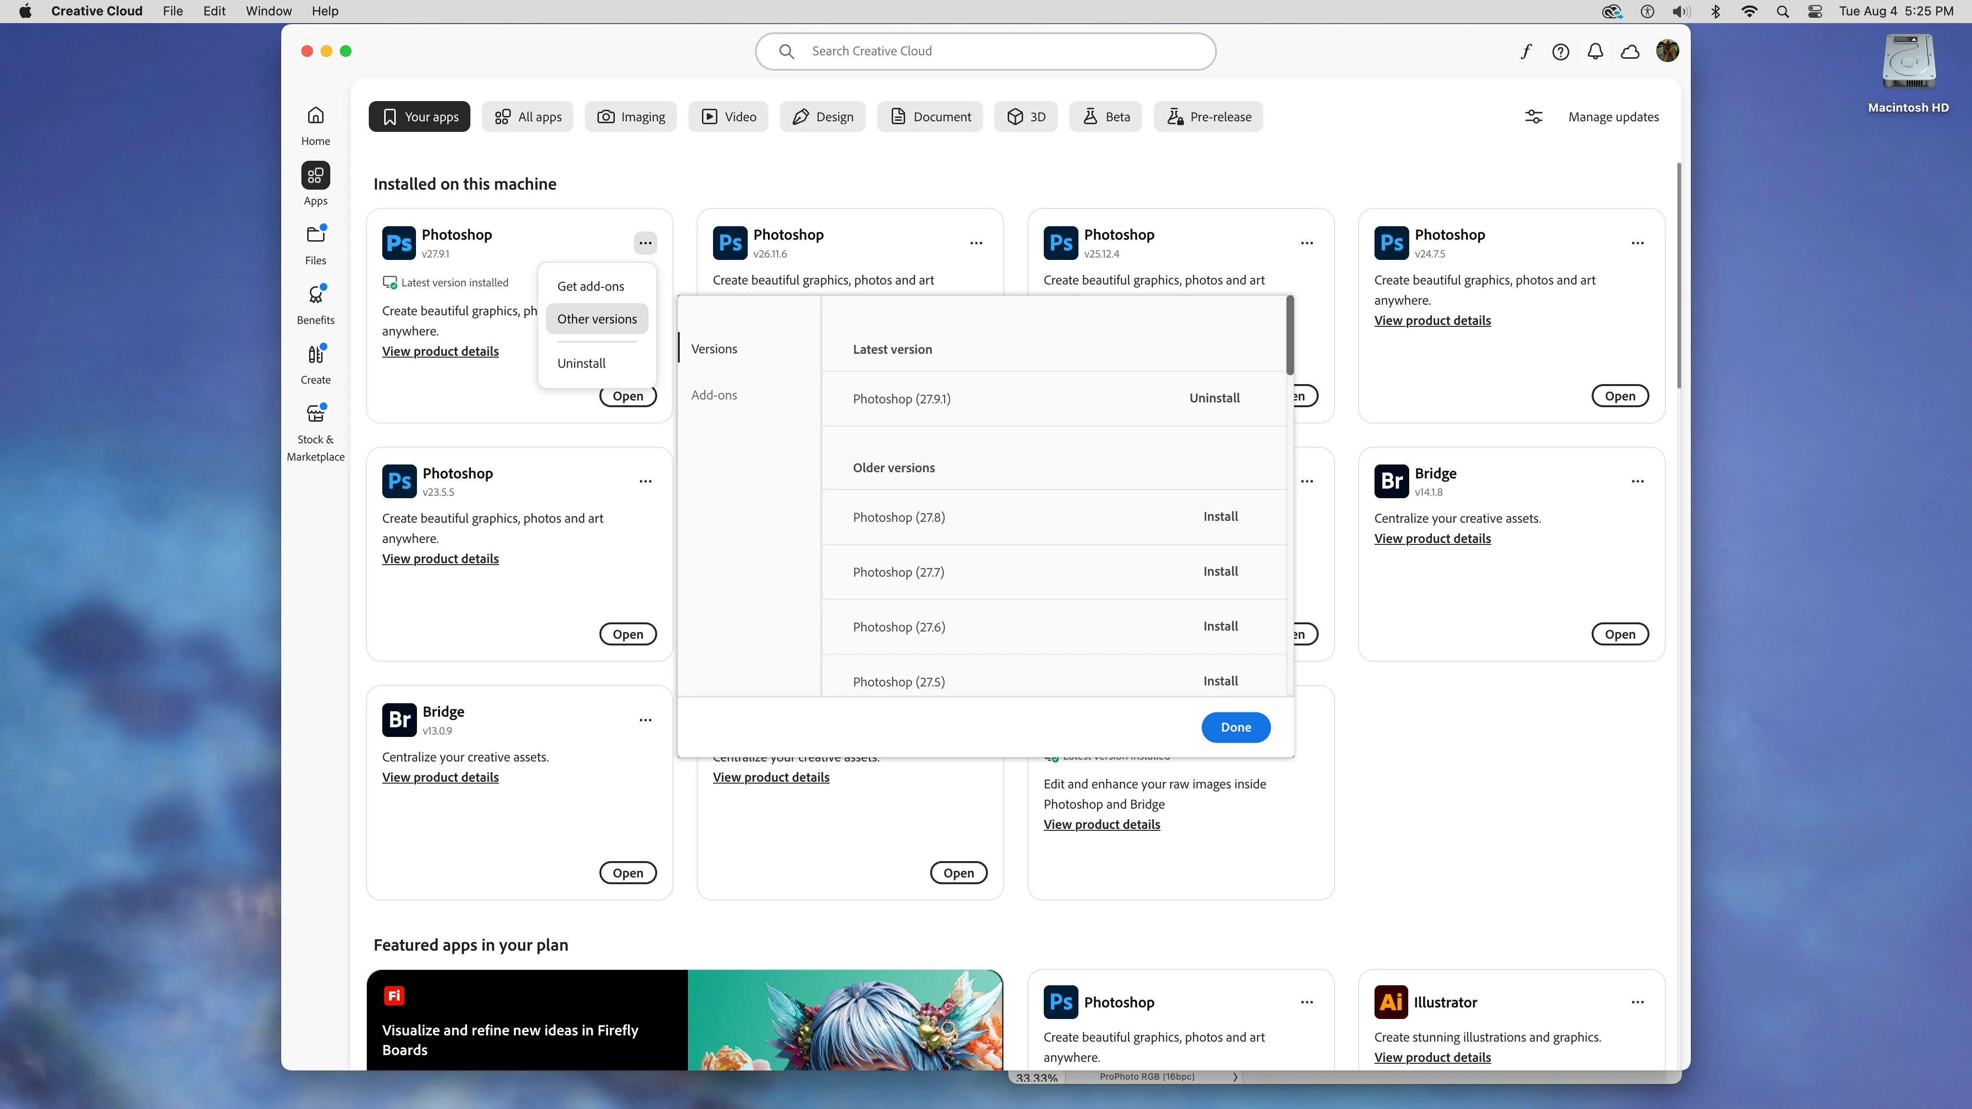Viewport: 1972px width, 1109px height.
Task: Open the Apps section in sidebar
Action: coord(315,184)
